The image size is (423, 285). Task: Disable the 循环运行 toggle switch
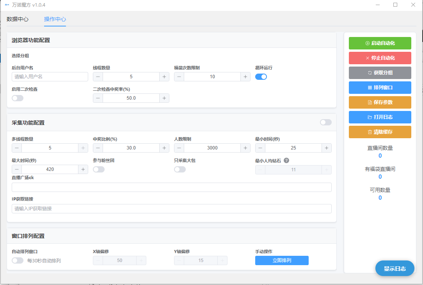click(261, 77)
